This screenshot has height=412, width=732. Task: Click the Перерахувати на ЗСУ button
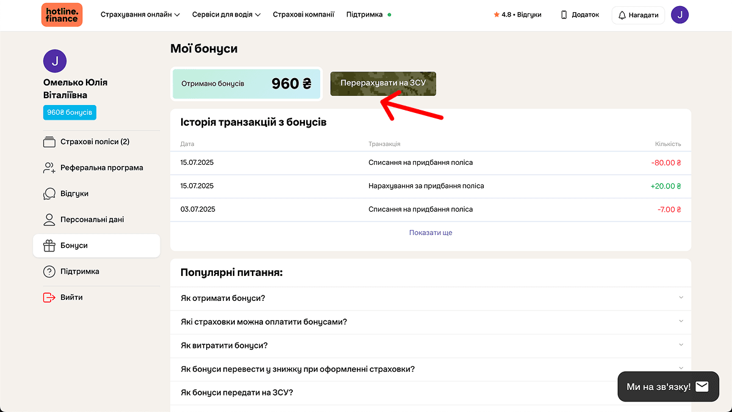pyautogui.click(x=383, y=84)
